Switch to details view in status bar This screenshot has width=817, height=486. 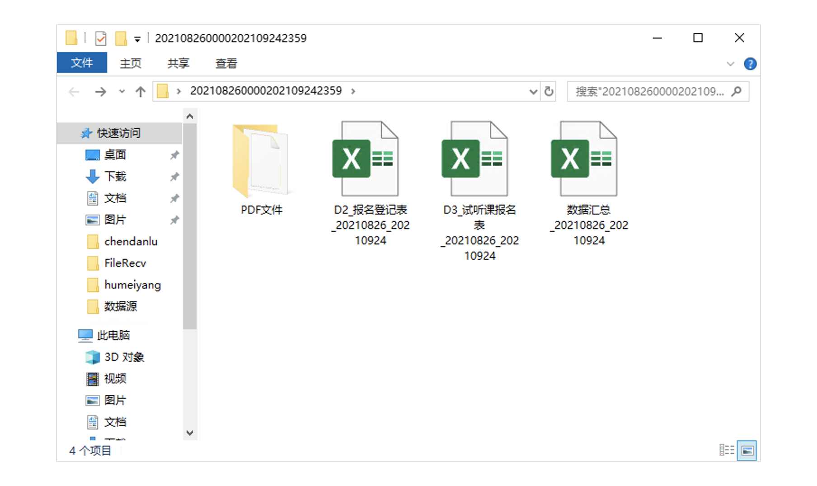(728, 450)
